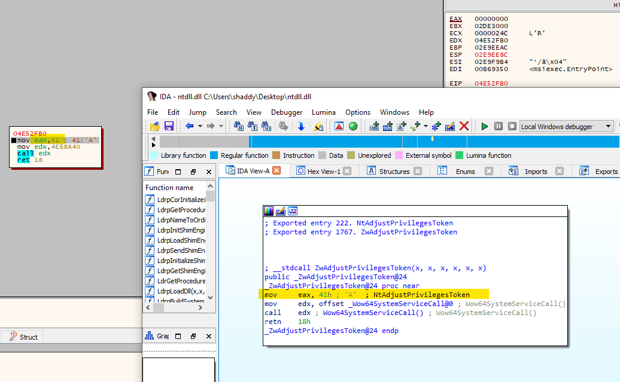Switch to the Structures tab

click(394, 172)
